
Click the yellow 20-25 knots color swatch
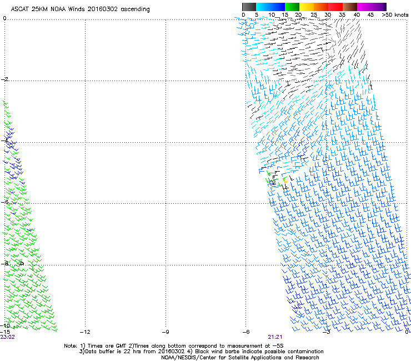[x=307, y=7]
